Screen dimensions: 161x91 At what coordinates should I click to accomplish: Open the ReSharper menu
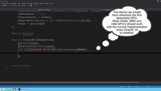36,3
